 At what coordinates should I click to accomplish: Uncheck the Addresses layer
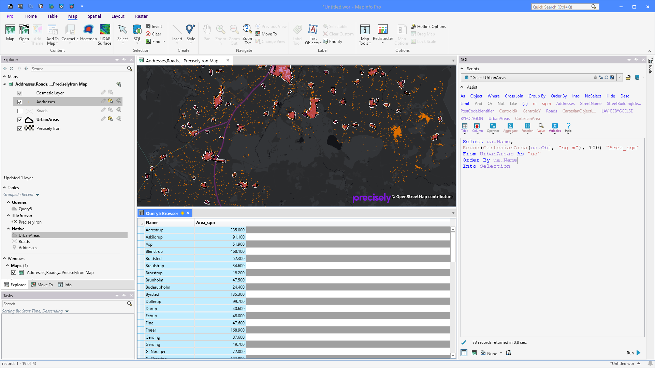pyautogui.click(x=20, y=102)
